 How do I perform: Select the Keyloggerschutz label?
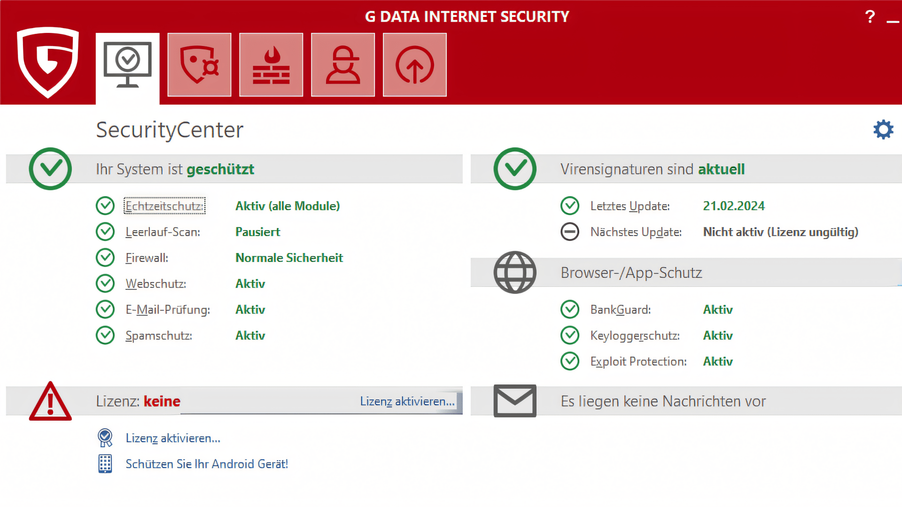tap(635, 336)
